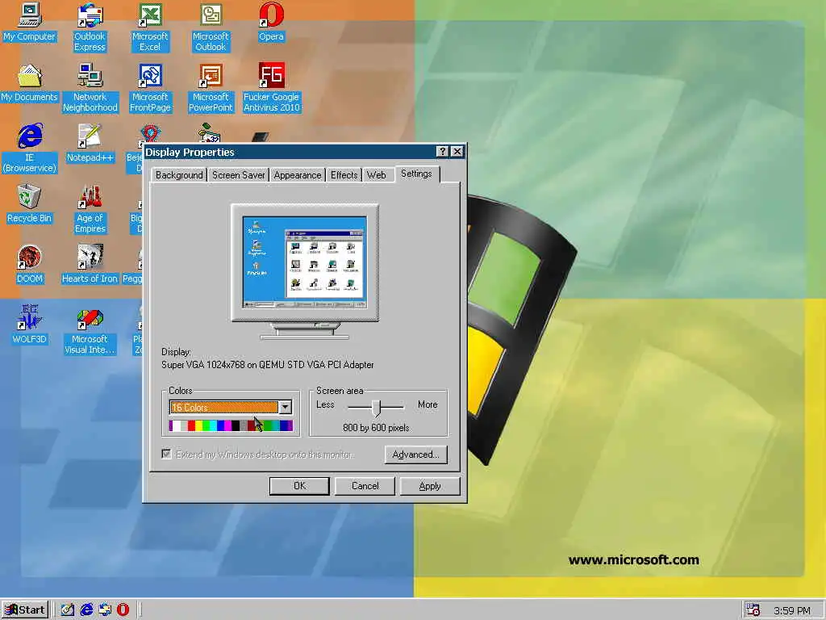The height and width of the screenshot is (620, 826).
Task: Click the Fucker Google Antivirus 2010 icon
Action: [271, 87]
